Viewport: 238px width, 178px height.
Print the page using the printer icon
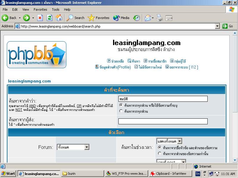coord(159,18)
